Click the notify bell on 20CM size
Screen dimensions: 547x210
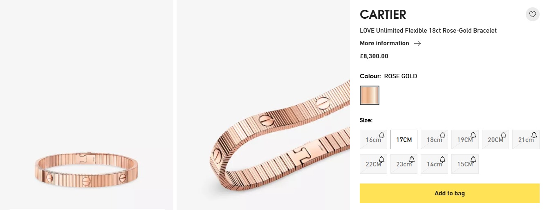503,135
